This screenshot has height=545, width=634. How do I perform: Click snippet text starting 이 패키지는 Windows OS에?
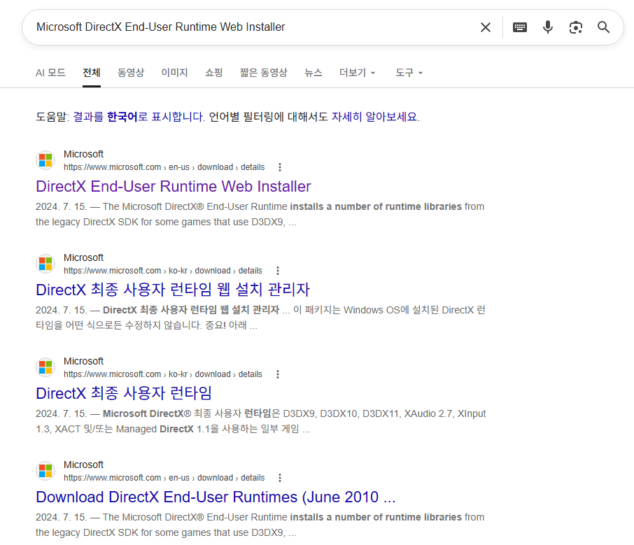click(261, 318)
